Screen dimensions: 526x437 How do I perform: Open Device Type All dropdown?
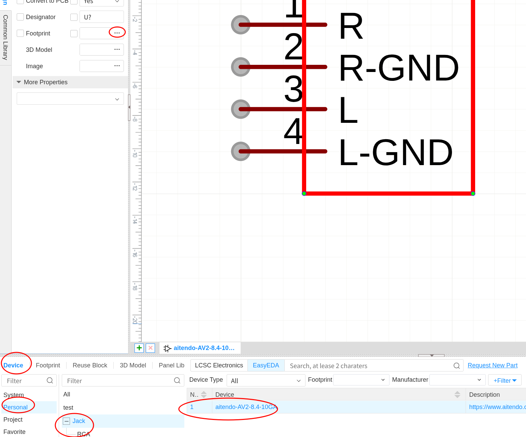[266, 380]
